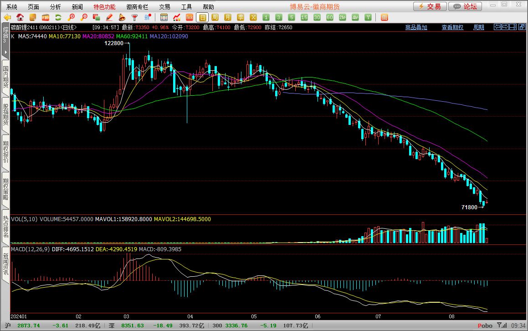Click the 商品叠加 link
This screenshot has height=331, width=528.
416,27
